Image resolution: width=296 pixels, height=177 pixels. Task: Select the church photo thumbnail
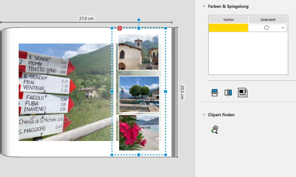click(138, 52)
